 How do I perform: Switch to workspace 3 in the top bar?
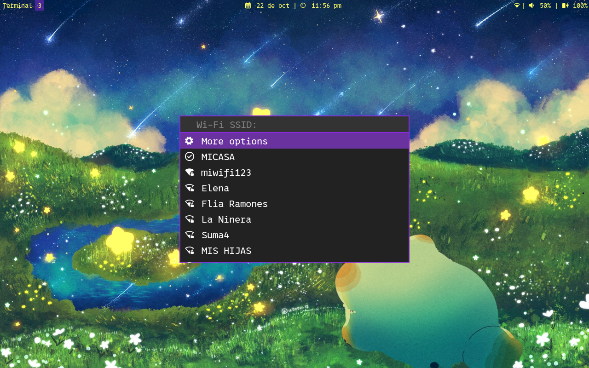[x=40, y=5]
